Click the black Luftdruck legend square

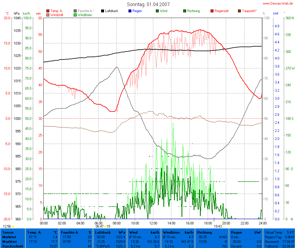coord(103,11)
